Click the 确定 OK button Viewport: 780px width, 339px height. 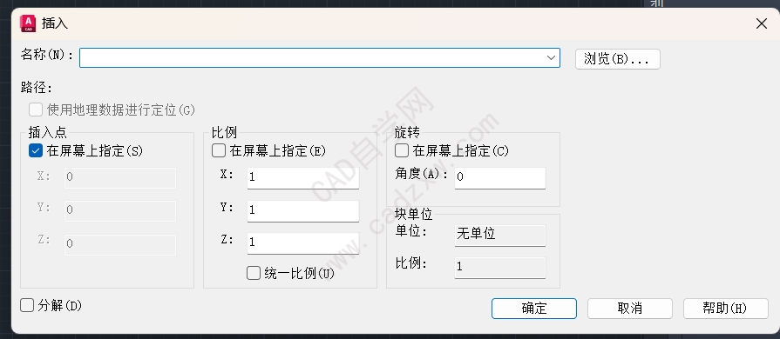pyautogui.click(x=533, y=309)
